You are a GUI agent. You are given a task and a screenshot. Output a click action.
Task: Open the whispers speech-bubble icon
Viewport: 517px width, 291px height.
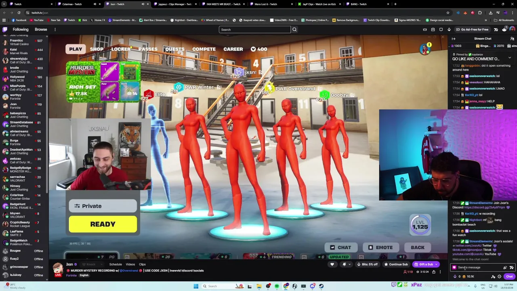click(x=441, y=30)
